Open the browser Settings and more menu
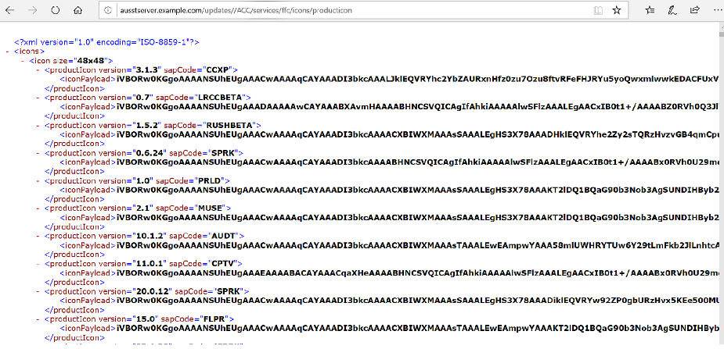This screenshot has width=724, height=349. 717,10
